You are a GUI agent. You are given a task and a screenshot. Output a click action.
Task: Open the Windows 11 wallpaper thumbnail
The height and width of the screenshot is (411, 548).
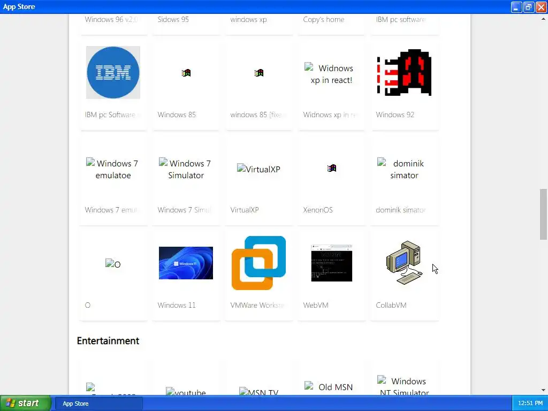[x=186, y=263]
